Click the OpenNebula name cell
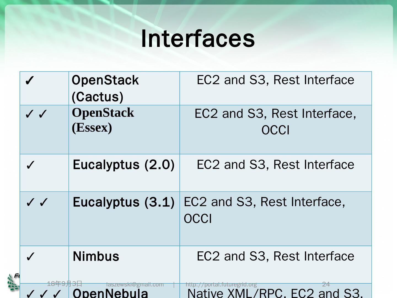This screenshot has height=298, width=397. 110,293
